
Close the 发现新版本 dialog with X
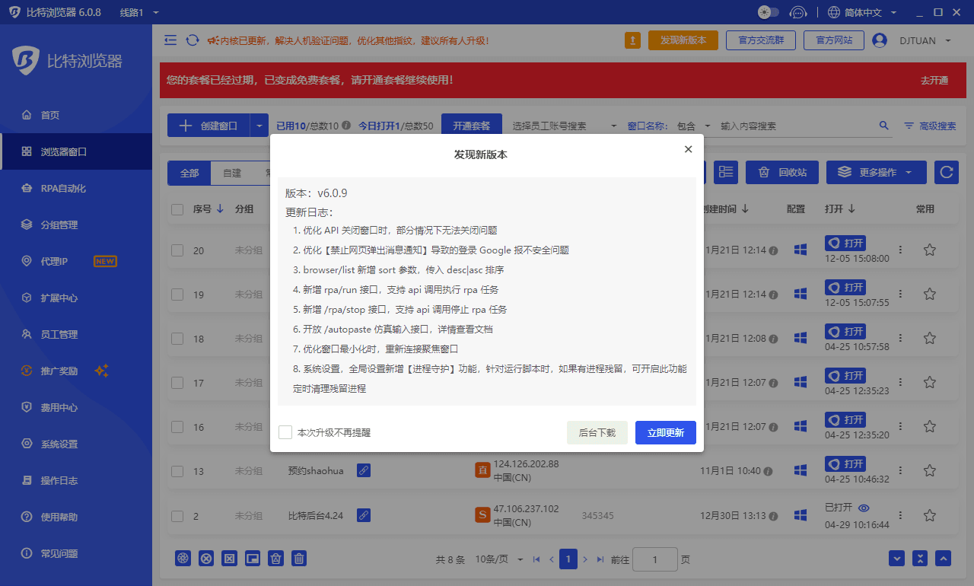pos(688,149)
